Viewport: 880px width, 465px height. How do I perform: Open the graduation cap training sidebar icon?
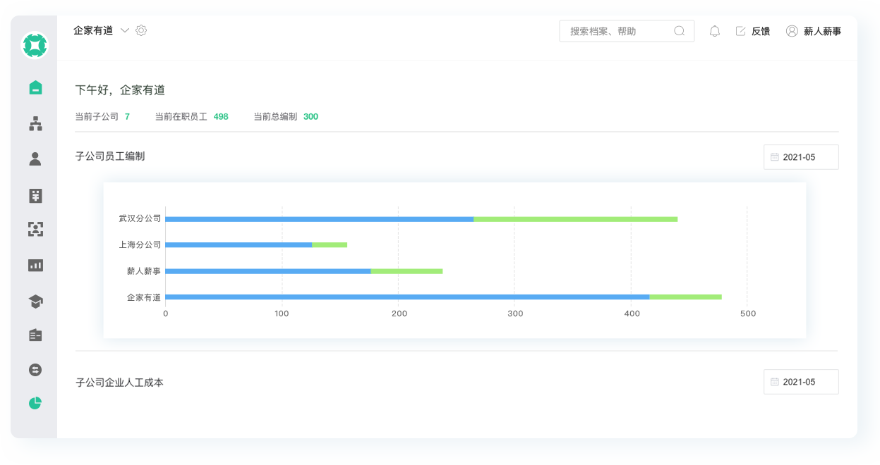tap(35, 302)
